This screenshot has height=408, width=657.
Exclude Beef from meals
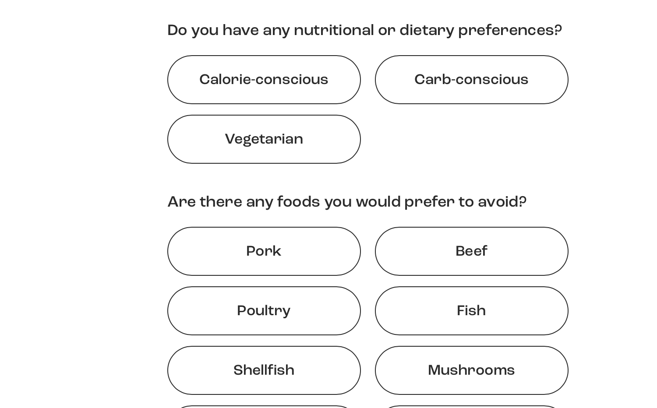(x=471, y=251)
